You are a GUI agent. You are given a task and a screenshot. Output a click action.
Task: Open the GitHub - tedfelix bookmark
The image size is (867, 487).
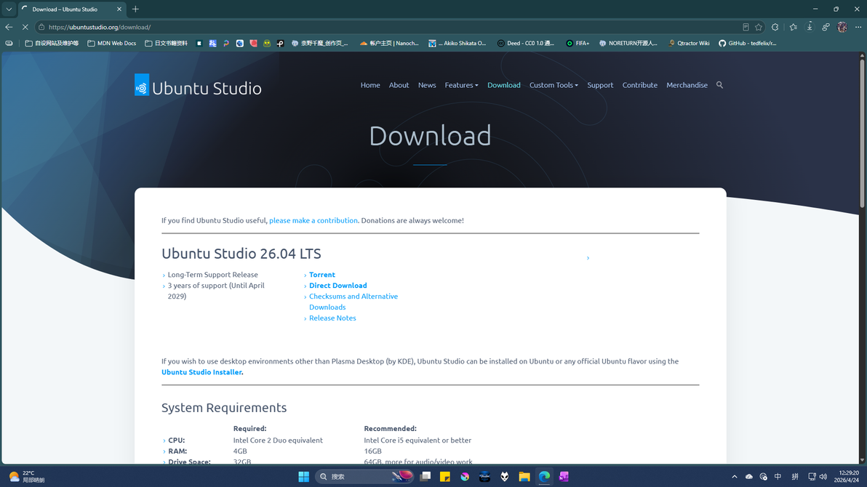(748, 43)
